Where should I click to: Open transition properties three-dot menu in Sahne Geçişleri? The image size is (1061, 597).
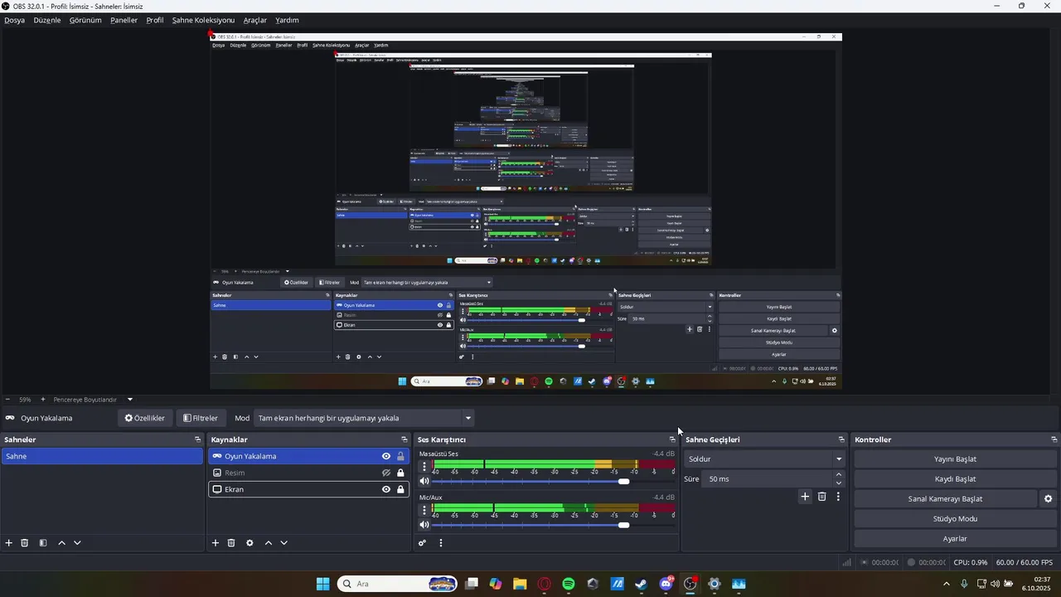838,497
